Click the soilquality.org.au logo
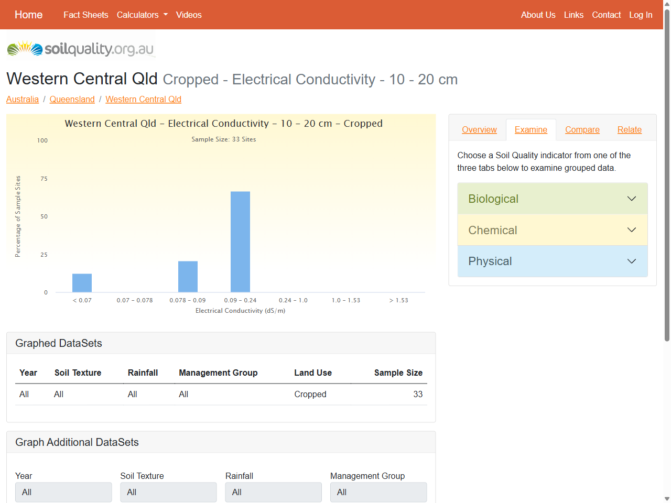 tap(80, 49)
